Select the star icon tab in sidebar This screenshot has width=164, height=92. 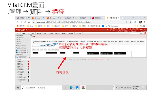tap(24, 57)
